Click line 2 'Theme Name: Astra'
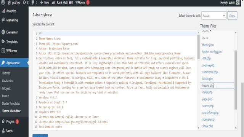This screenshot has height=137, width=244. point(50,39)
